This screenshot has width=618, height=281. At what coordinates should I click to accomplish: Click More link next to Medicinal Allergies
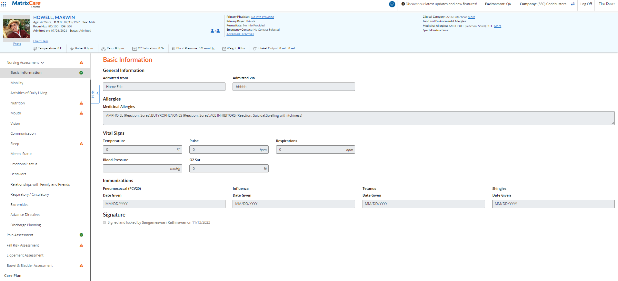pos(498,26)
